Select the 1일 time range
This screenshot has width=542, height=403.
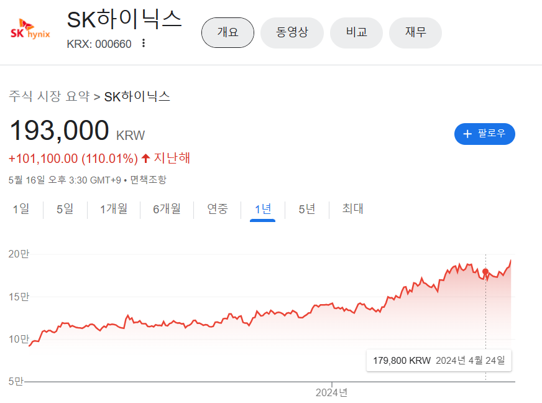click(x=21, y=209)
